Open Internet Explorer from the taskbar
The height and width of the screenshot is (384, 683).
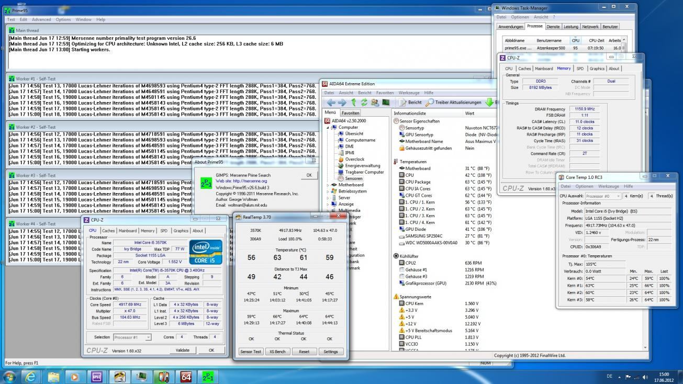click(31, 376)
